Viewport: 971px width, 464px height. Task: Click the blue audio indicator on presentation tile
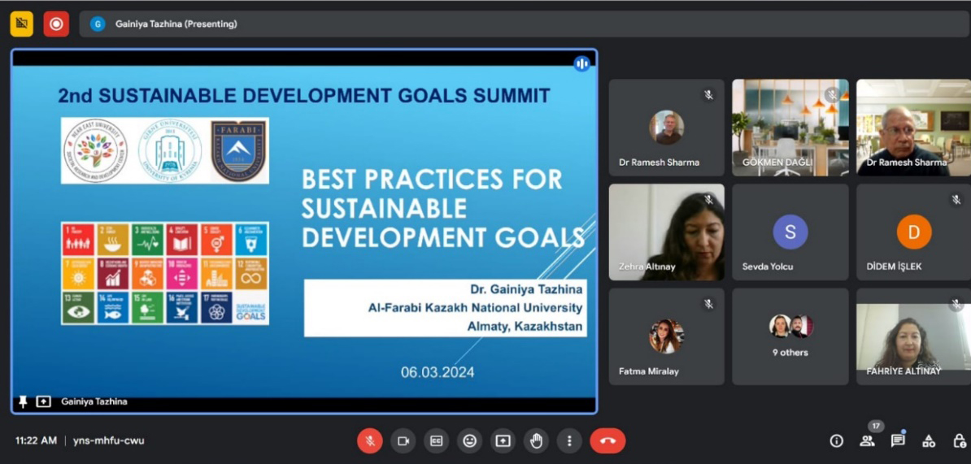coord(581,63)
